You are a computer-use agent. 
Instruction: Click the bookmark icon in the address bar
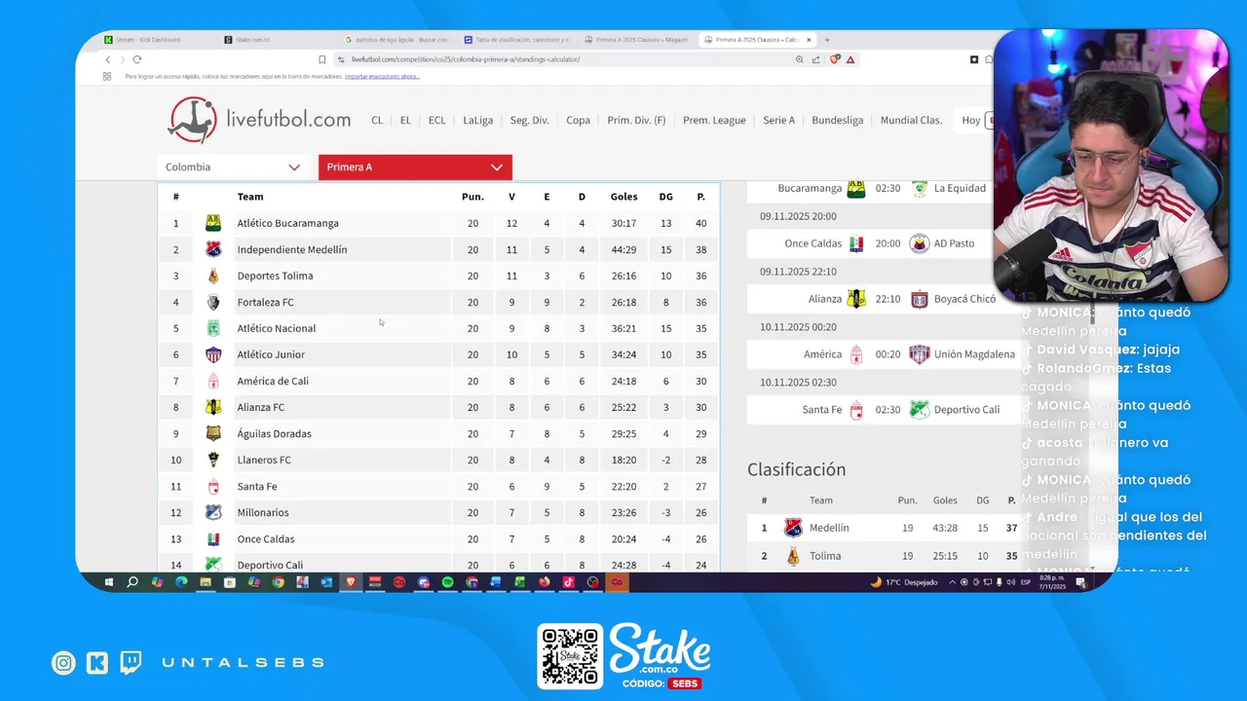coord(322,59)
